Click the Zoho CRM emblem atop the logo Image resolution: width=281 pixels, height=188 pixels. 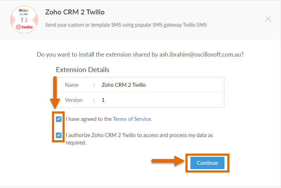click(x=24, y=12)
